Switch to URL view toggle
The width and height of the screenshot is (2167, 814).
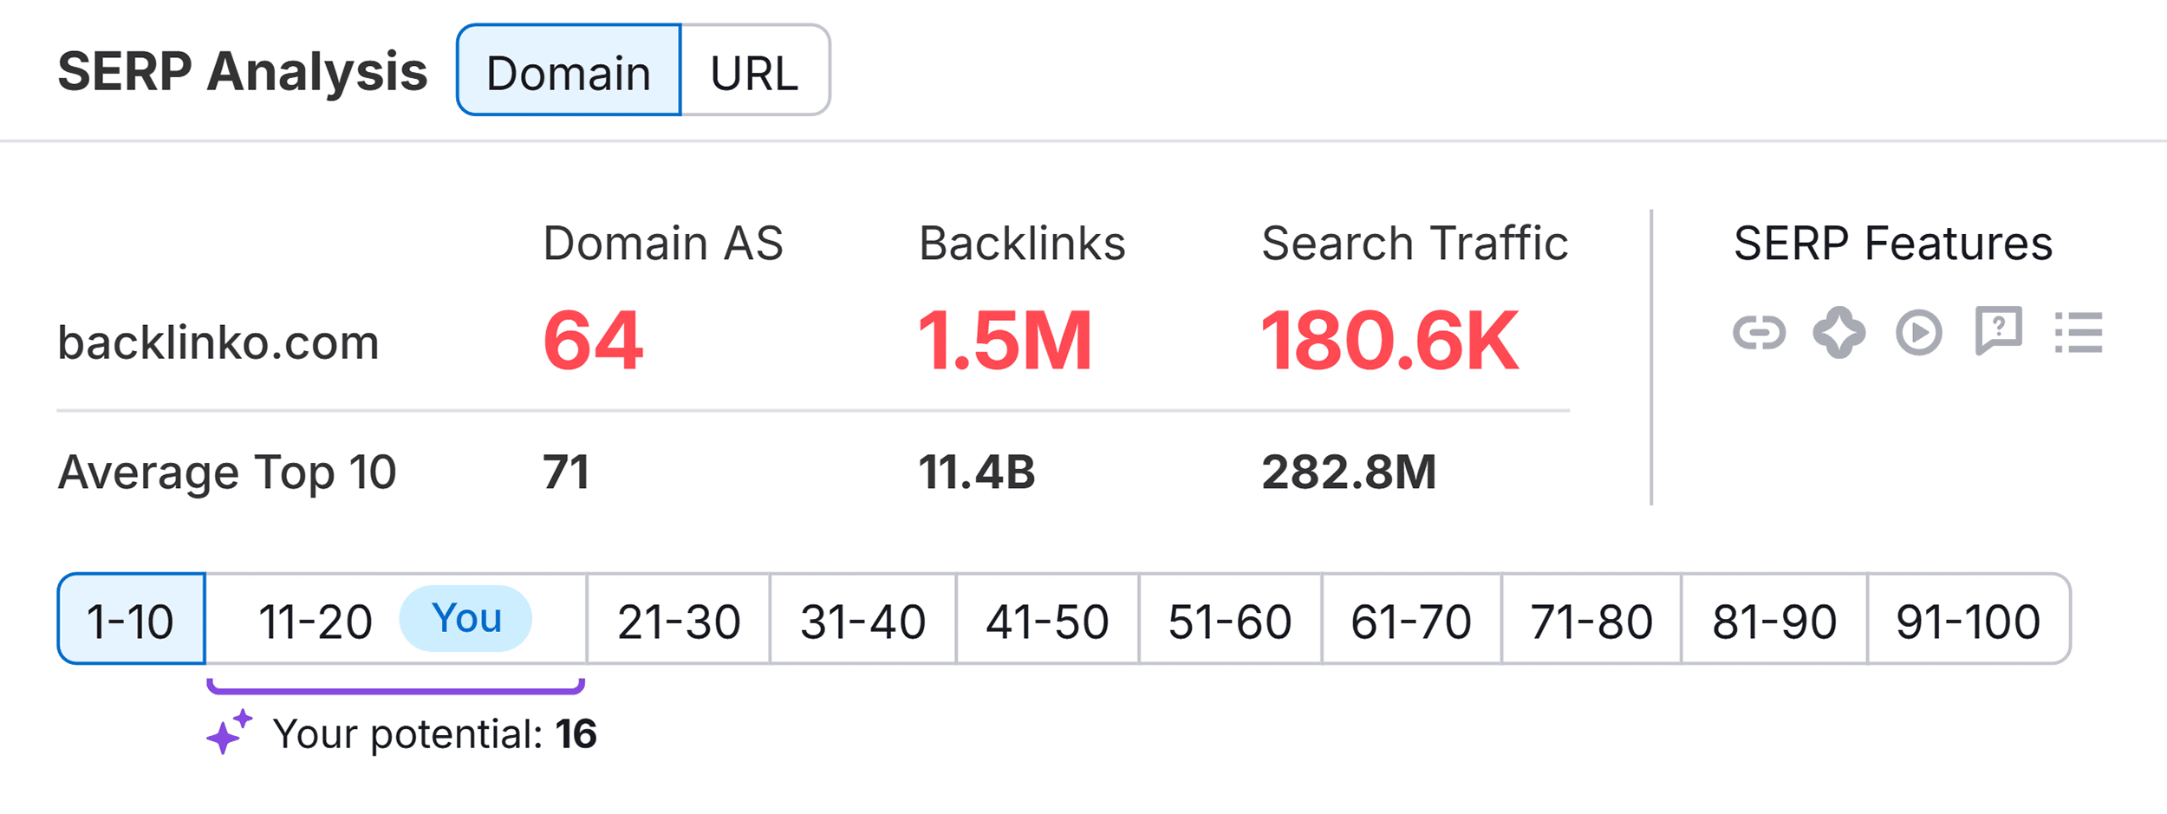point(755,70)
